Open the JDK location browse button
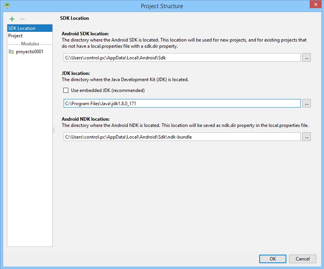This screenshot has width=324, height=269. click(307, 103)
